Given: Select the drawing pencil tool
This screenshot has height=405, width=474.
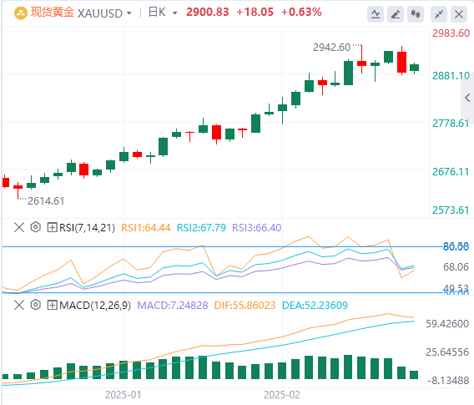Looking at the screenshot, I should click(396, 14).
